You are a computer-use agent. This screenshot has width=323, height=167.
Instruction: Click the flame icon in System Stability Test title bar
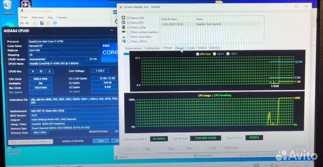point(121,7)
